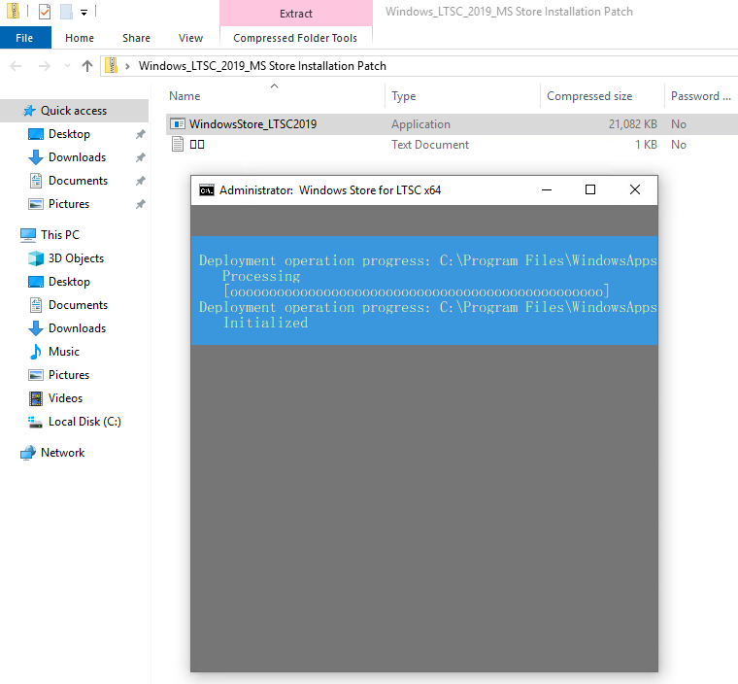Click the Text Document file icon
Screen dimensions: 738x684
tap(178, 144)
